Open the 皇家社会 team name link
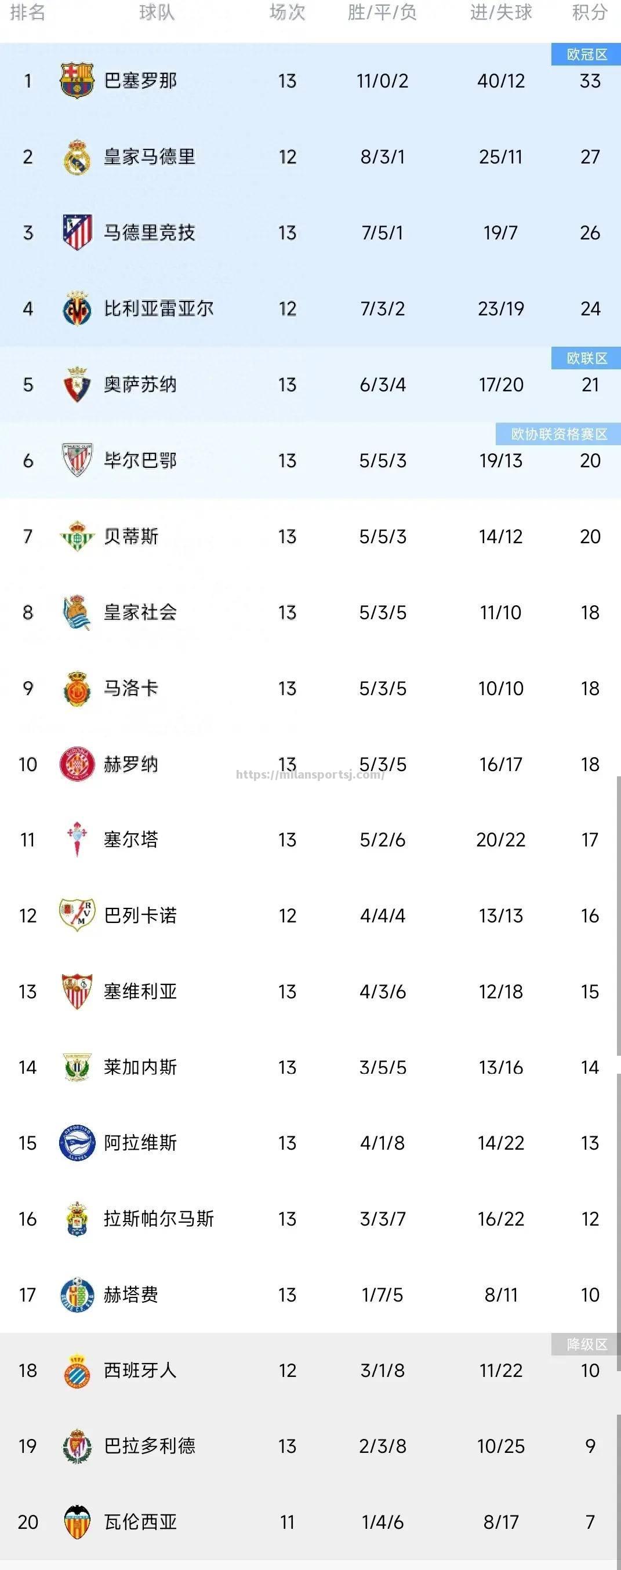Image resolution: width=621 pixels, height=1570 pixels. pyautogui.click(x=140, y=612)
